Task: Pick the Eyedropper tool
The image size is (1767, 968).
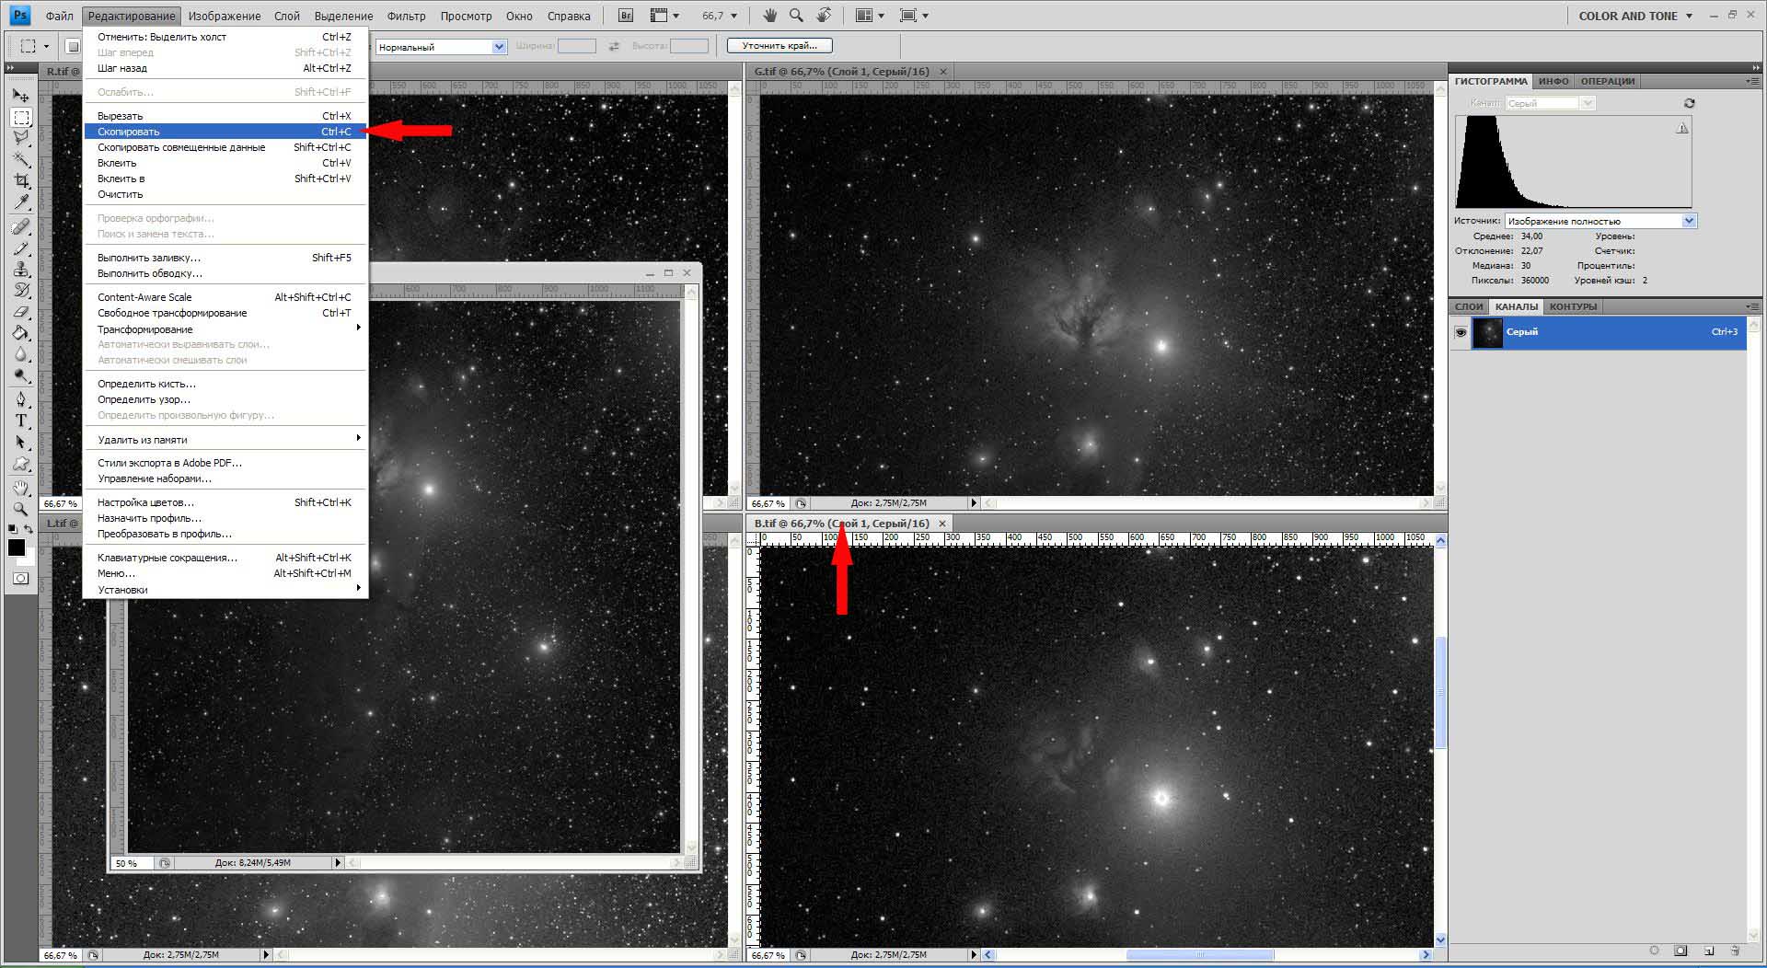Action: click(21, 202)
